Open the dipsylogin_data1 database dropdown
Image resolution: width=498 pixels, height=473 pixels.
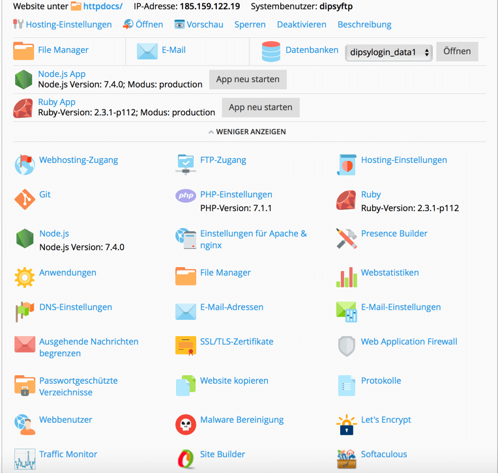[x=388, y=52]
